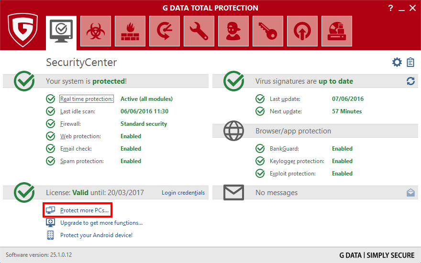The width and height of the screenshot is (421, 263).
Task: Click the browser protection globe icon
Action: (x=233, y=131)
